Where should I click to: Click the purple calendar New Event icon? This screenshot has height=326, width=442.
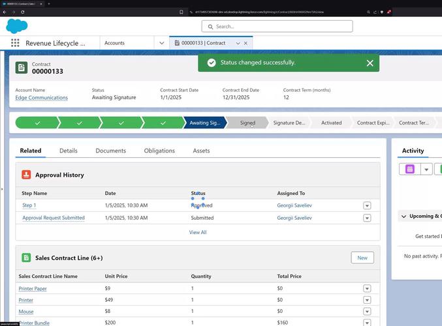pyautogui.click(x=409, y=169)
